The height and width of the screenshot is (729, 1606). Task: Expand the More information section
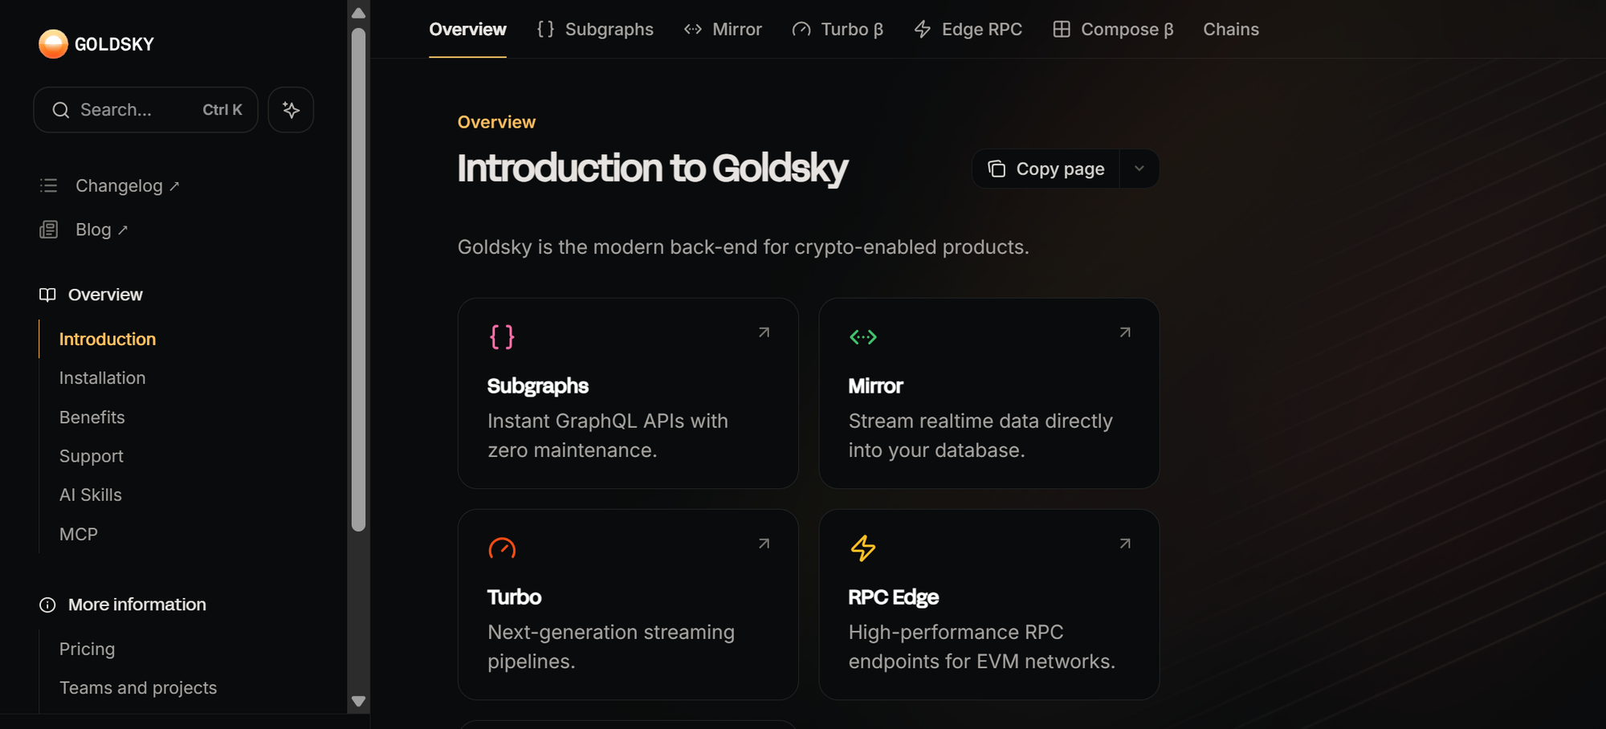point(137,605)
